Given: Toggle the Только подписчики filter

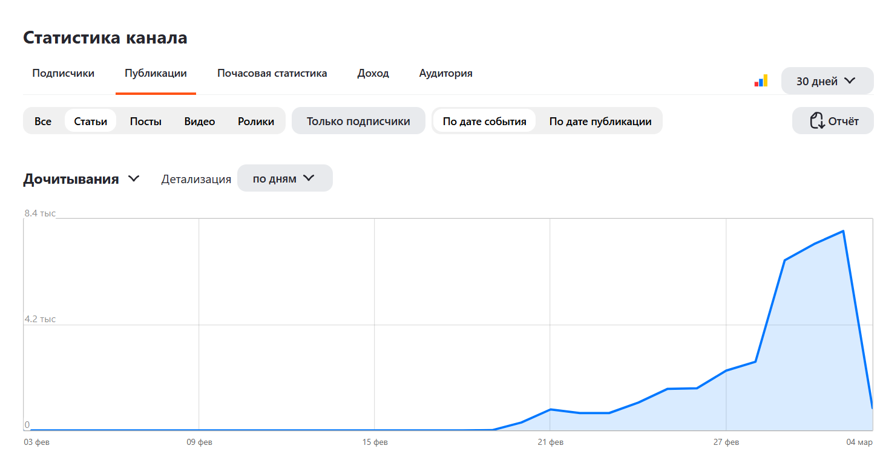Looking at the screenshot, I should [358, 121].
